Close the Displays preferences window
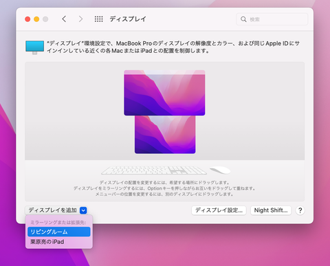 pos(27,19)
